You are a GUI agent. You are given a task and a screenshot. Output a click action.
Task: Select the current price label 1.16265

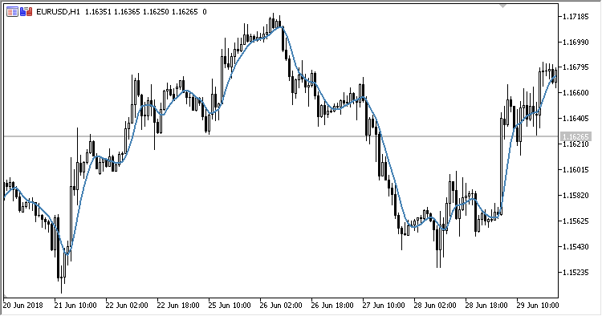[576, 136]
